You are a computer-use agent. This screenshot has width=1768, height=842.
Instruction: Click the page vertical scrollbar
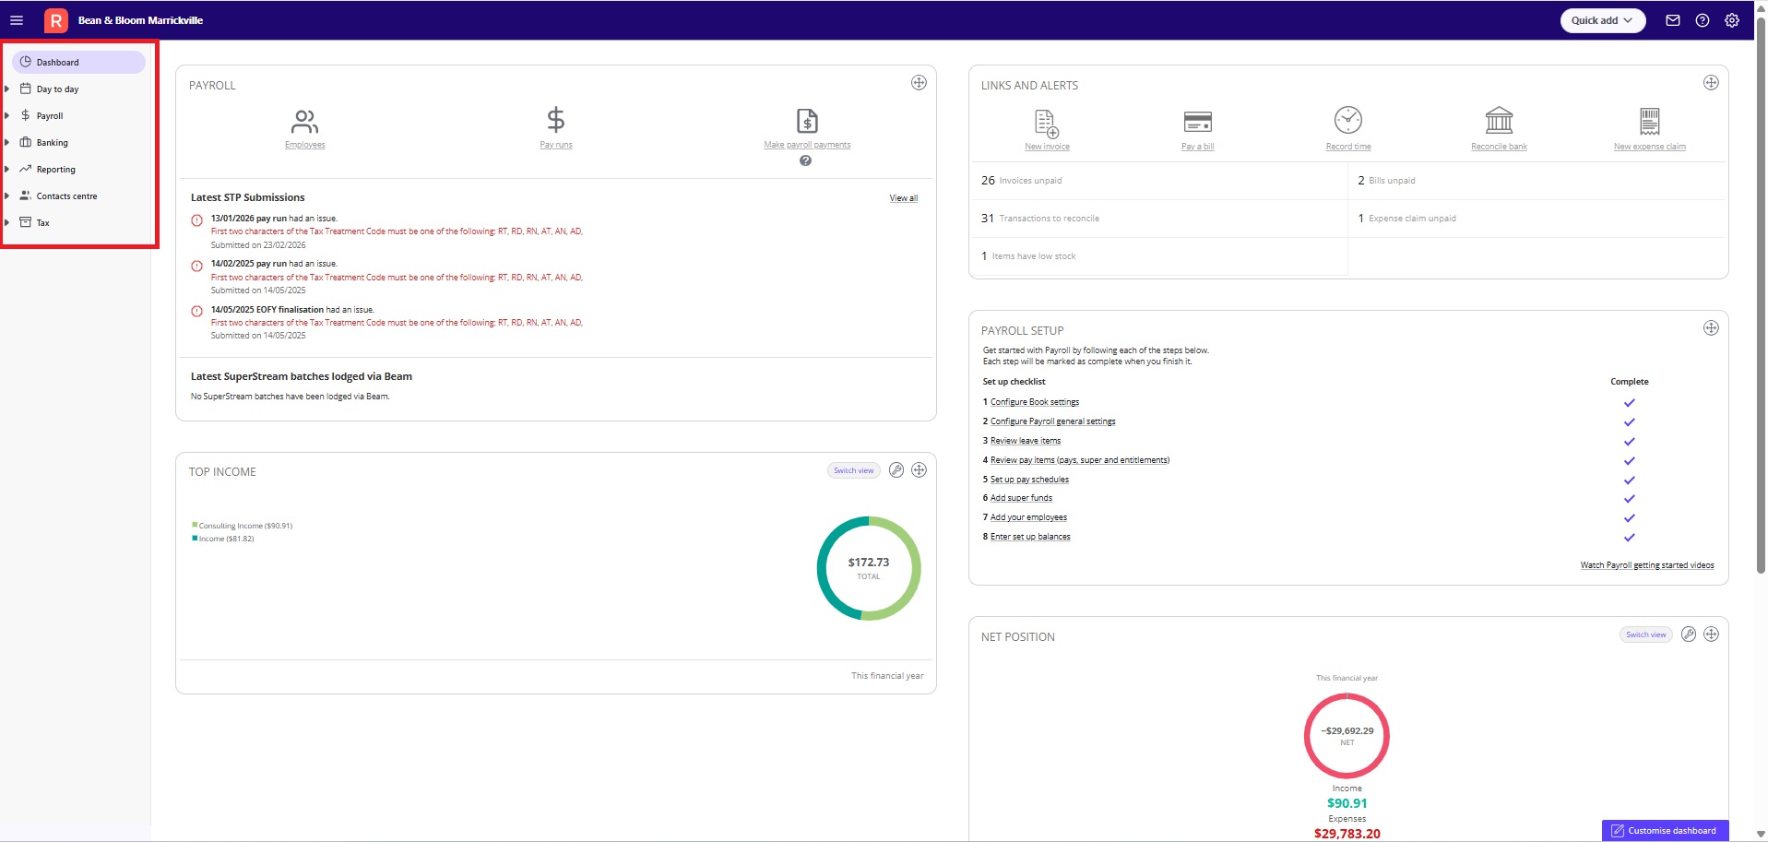[1760, 295]
